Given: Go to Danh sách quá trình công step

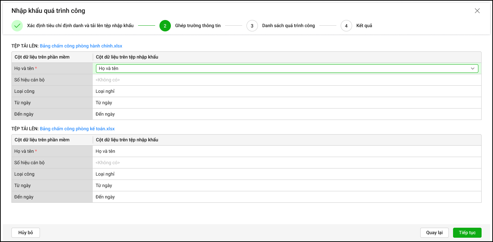Looking at the screenshot, I should (x=288, y=26).
